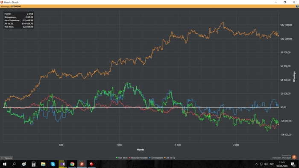Toggle the Net Won legend entry
The width and height of the screenshot is (299, 168).
(x=122, y=157)
